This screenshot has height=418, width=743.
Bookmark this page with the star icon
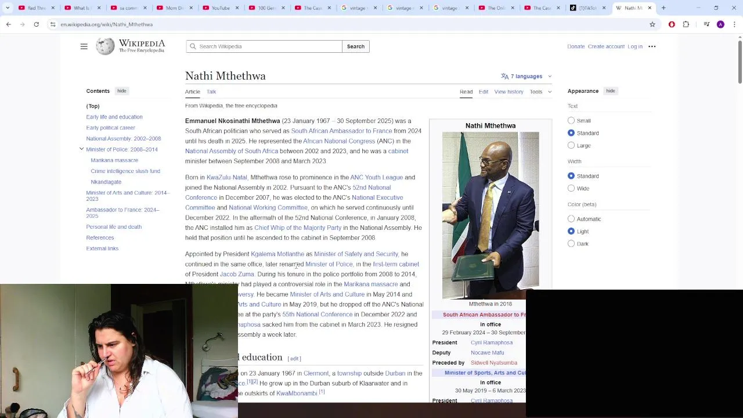coord(652,24)
